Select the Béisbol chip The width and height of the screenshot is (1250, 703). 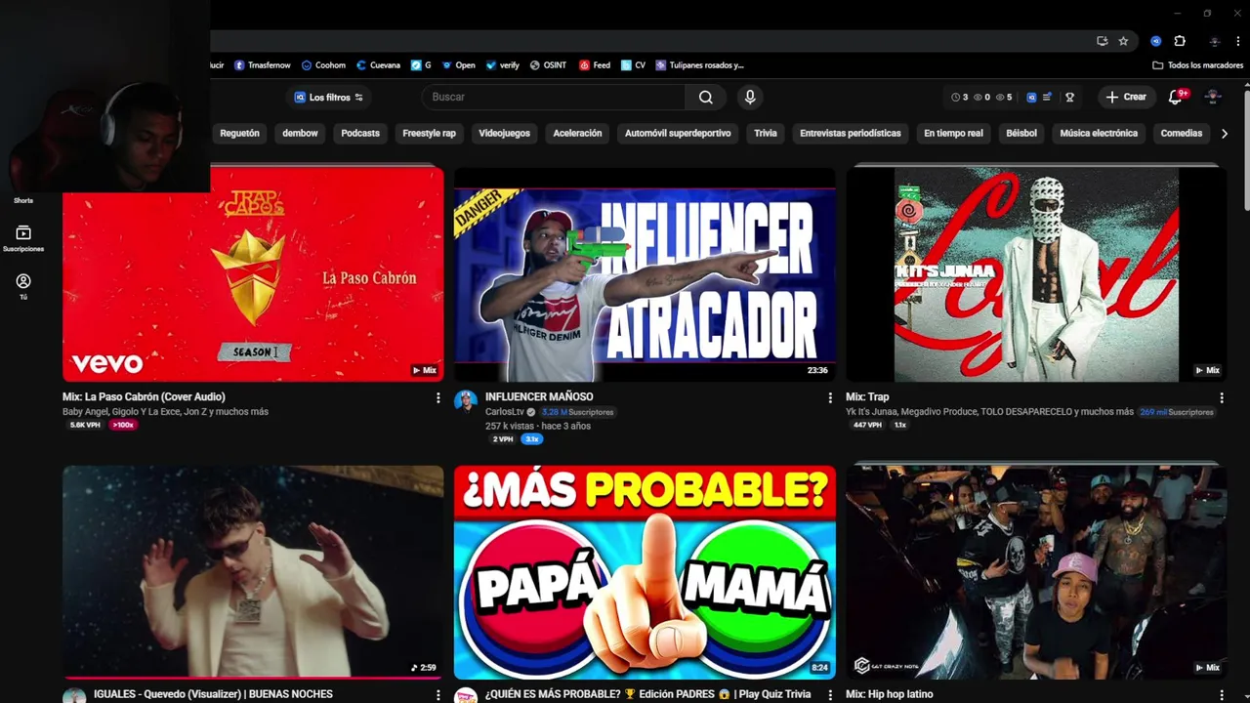tap(1021, 133)
